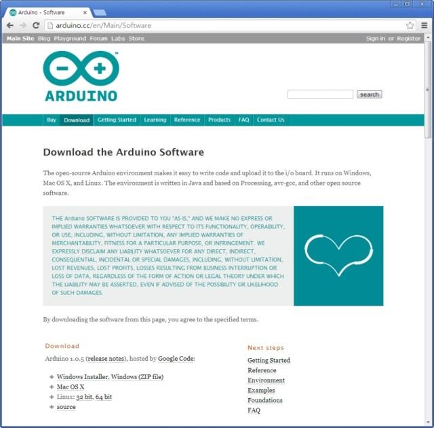434x428 pixels.
Task: Click the browser back arrow
Action: pyautogui.click(x=10, y=26)
